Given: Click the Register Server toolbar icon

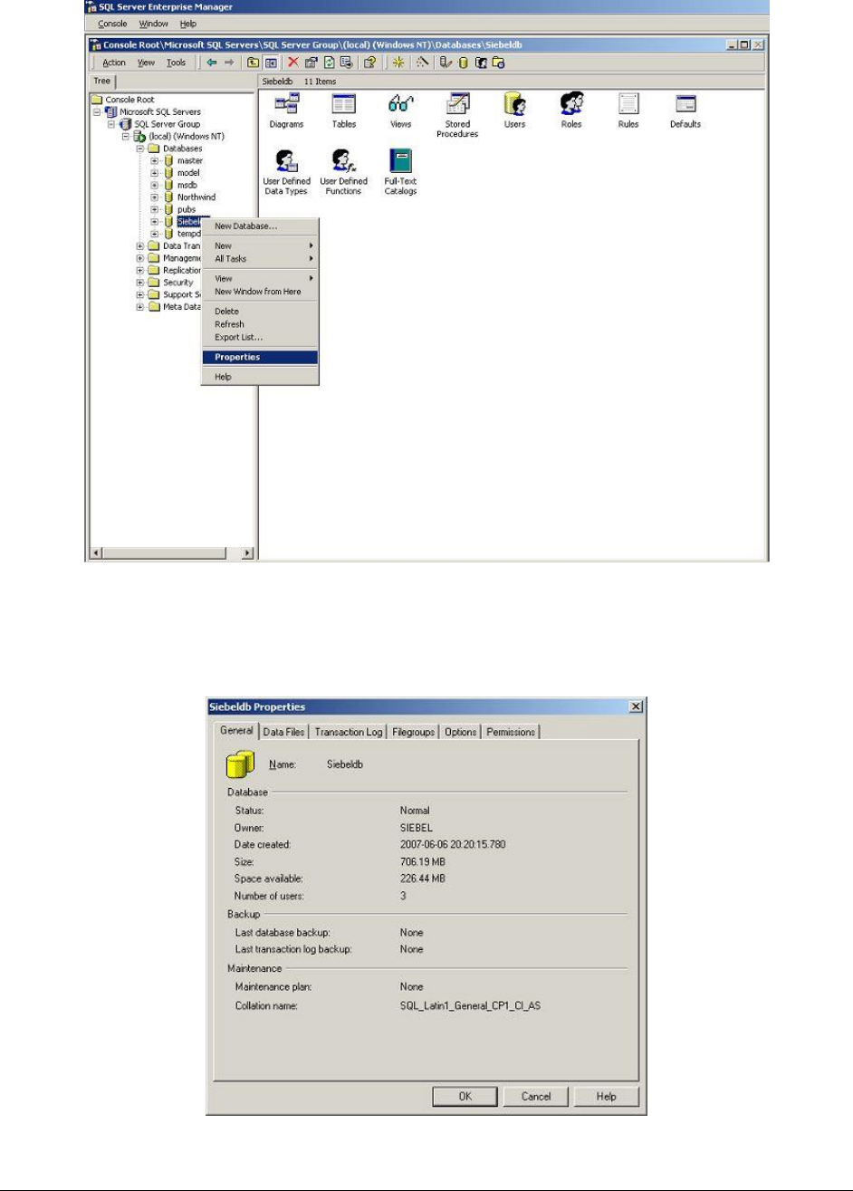Looking at the screenshot, I should click(x=446, y=62).
